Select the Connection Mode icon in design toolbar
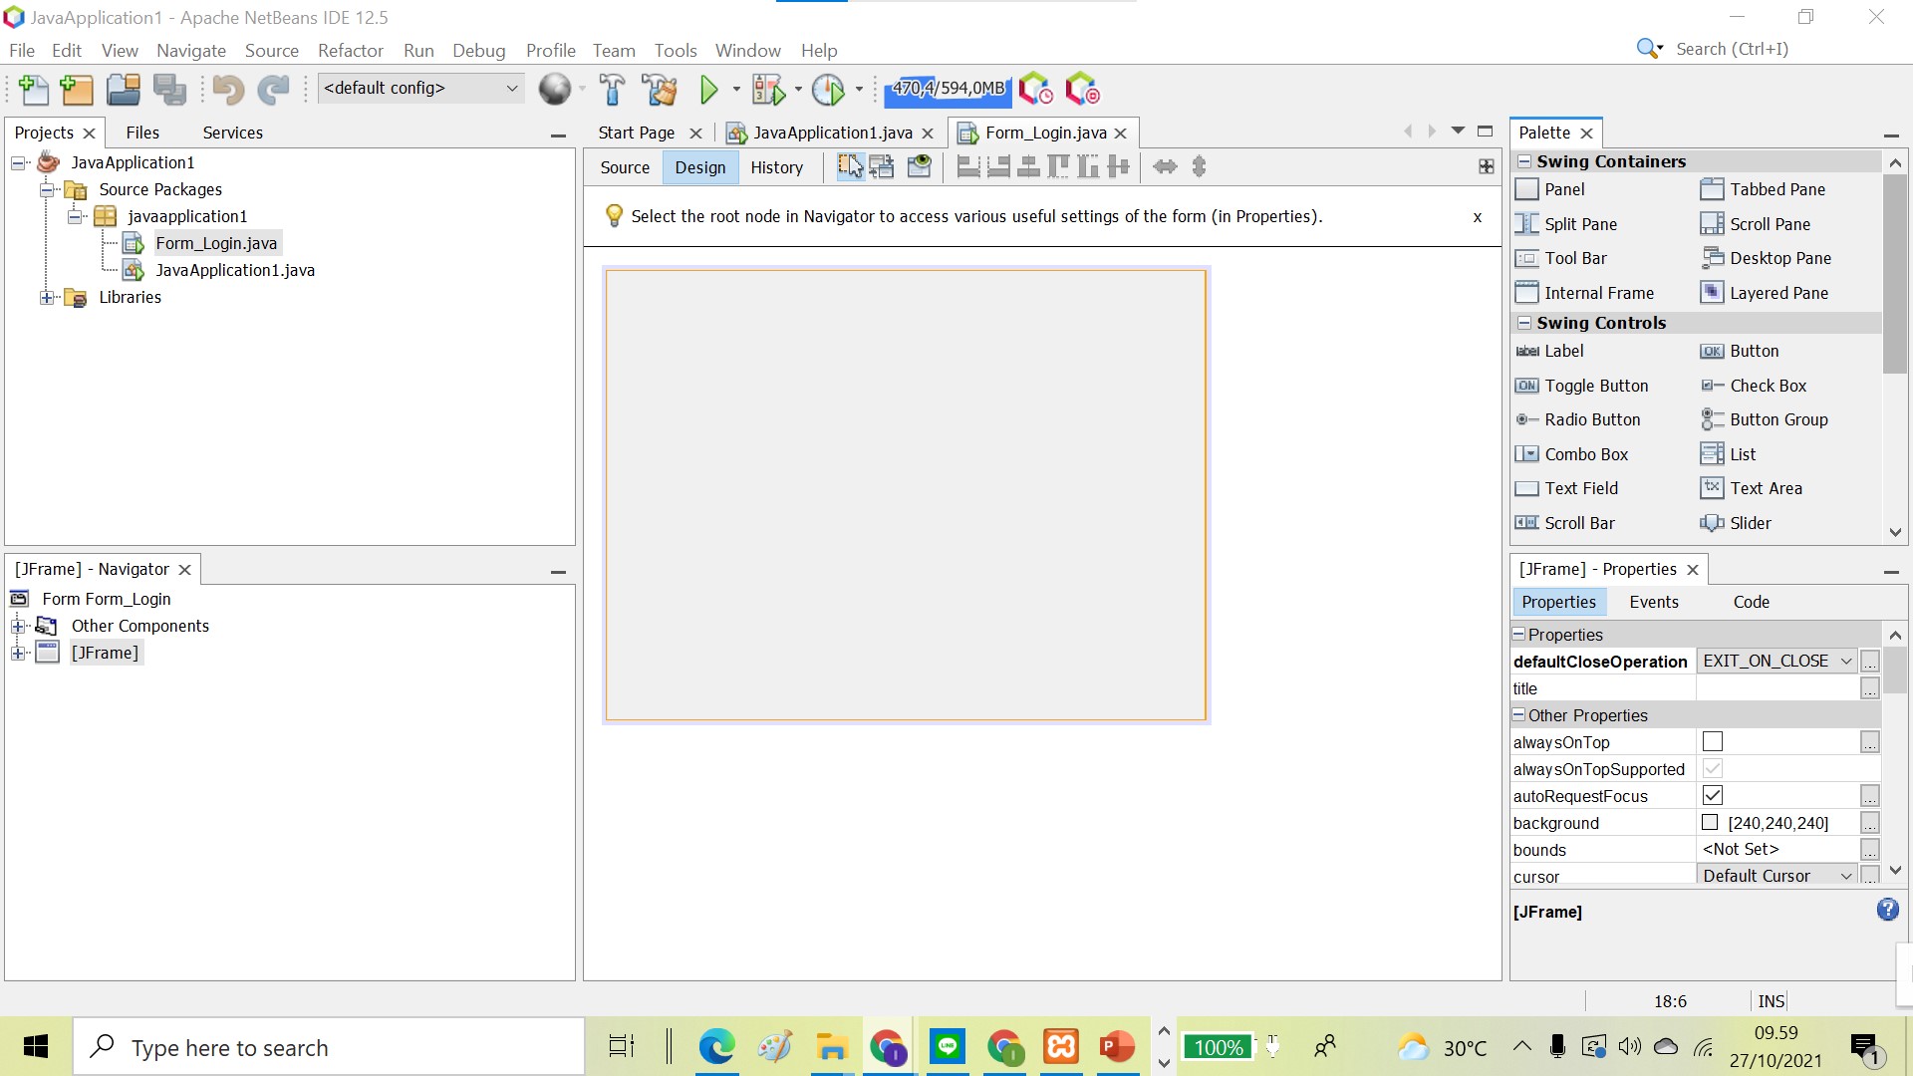The image size is (1913, 1076). coord(882,166)
